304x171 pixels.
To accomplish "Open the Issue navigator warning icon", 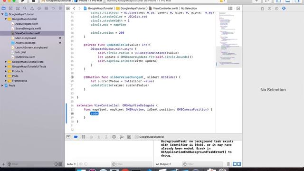I will point(32,9).
